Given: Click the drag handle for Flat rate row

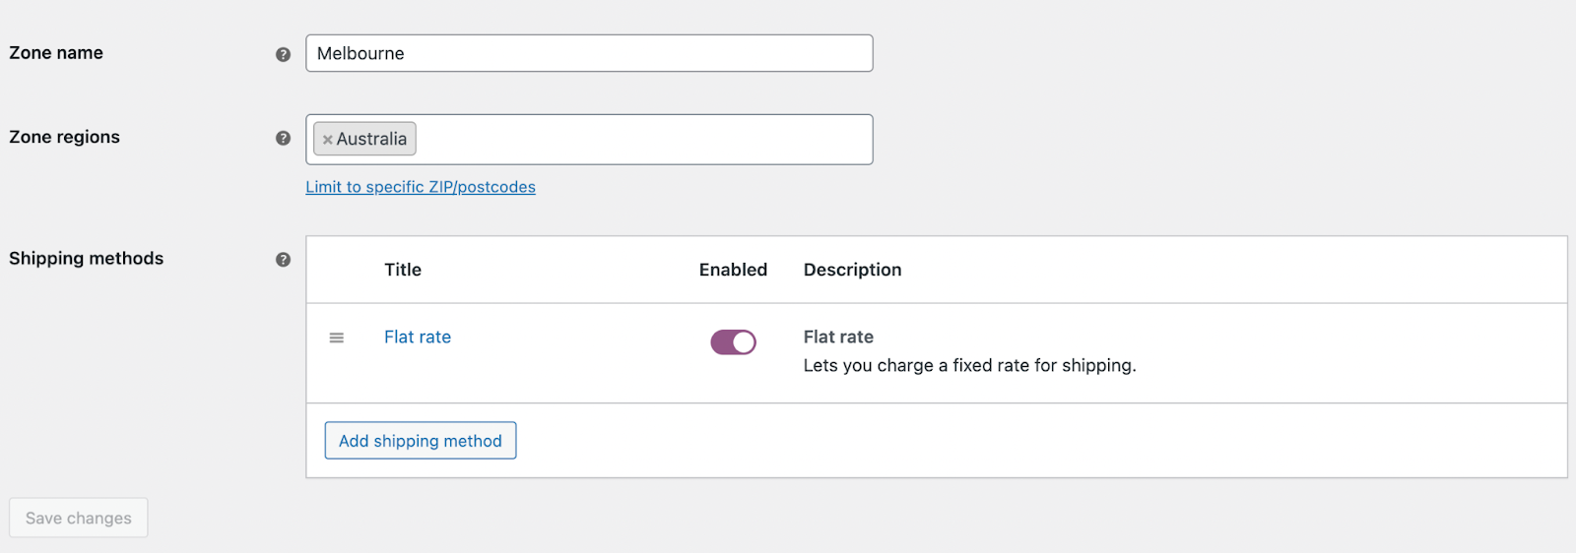Looking at the screenshot, I should pos(337,338).
